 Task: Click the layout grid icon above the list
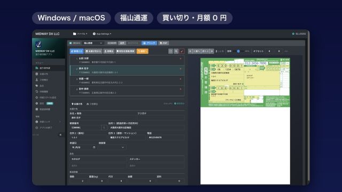[x=170, y=51]
